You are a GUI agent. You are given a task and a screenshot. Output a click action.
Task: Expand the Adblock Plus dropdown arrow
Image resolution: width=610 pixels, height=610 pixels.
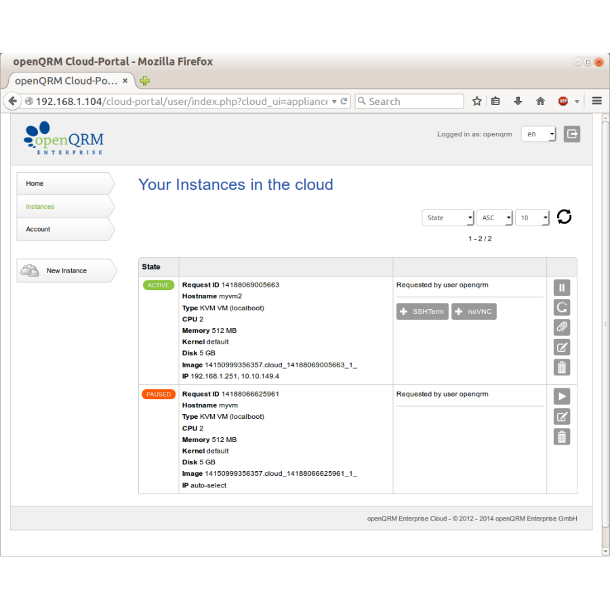click(x=577, y=102)
